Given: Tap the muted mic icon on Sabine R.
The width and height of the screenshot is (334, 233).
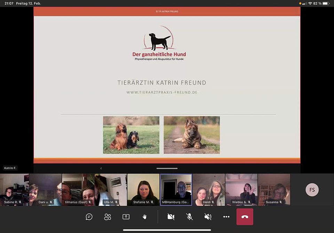Looking at the screenshot, I should coord(20,202).
